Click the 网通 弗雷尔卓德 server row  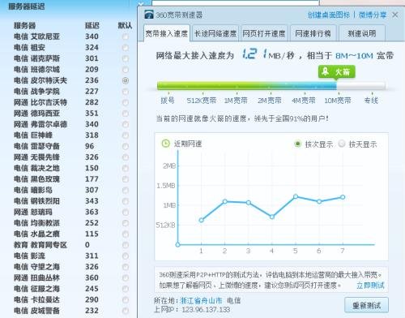point(71,124)
